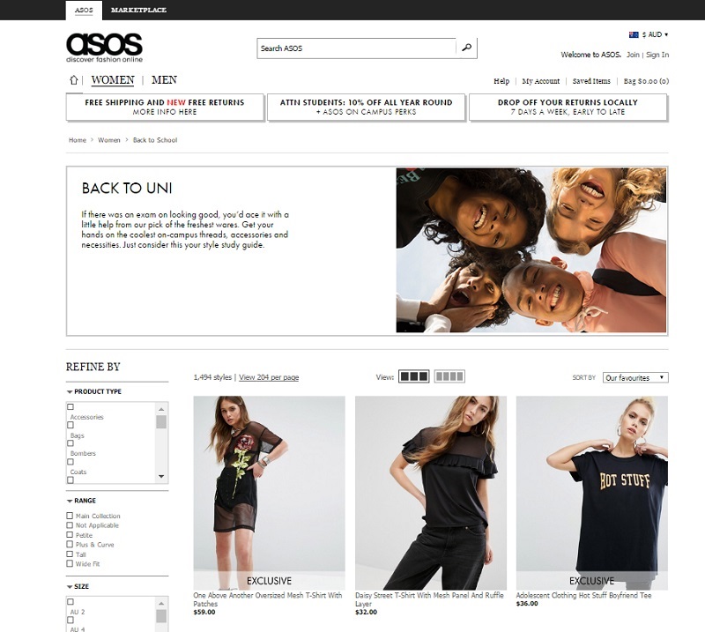Click the ASOS logo
This screenshot has width=705, height=632.
point(104,48)
